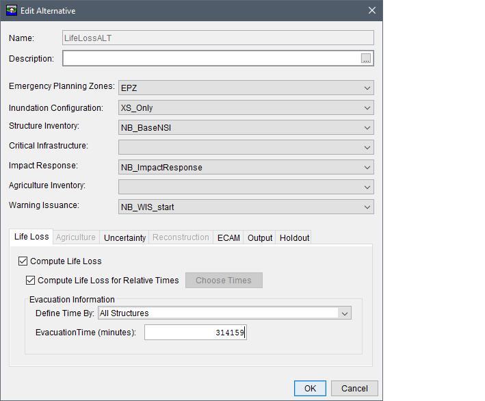
Task: Click the OK button
Action: pyautogui.click(x=310, y=388)
